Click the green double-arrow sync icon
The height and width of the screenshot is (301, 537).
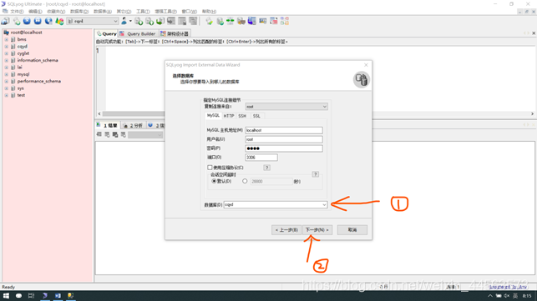231,21
